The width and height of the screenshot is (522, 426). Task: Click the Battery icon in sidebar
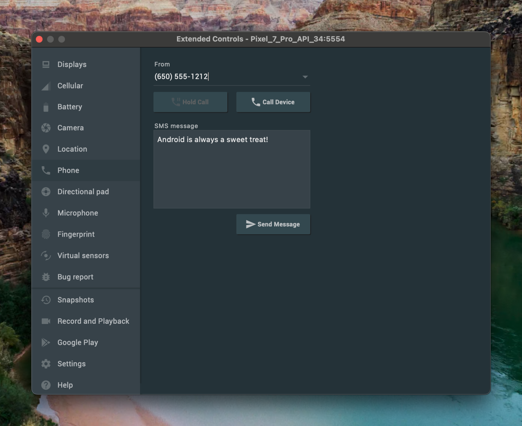(x=46, y=107)
